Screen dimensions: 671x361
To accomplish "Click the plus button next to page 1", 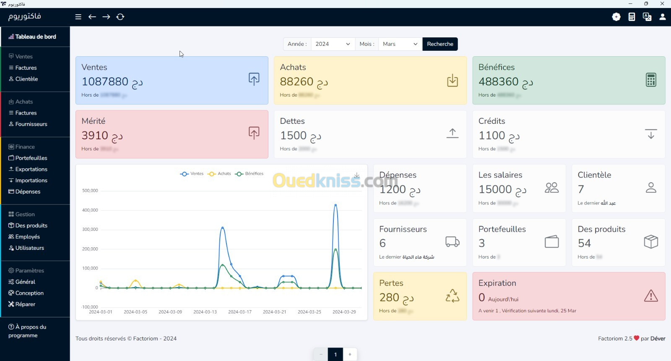I will click(350, 354).
